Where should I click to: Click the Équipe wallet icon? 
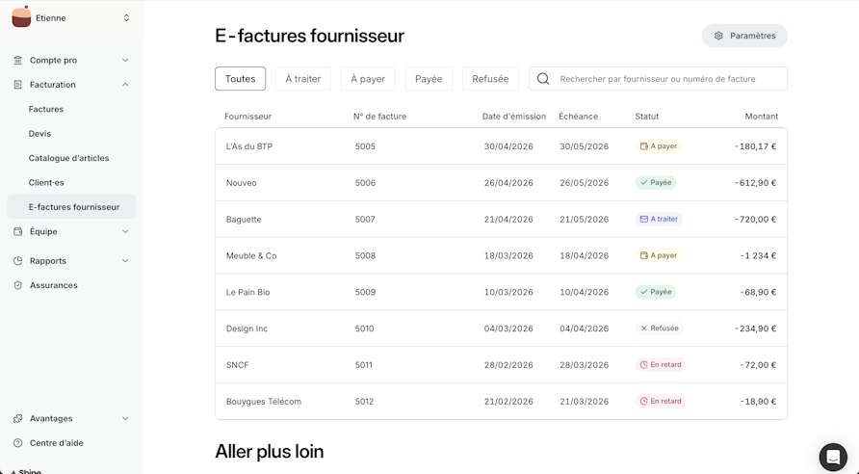pos(18,232)
